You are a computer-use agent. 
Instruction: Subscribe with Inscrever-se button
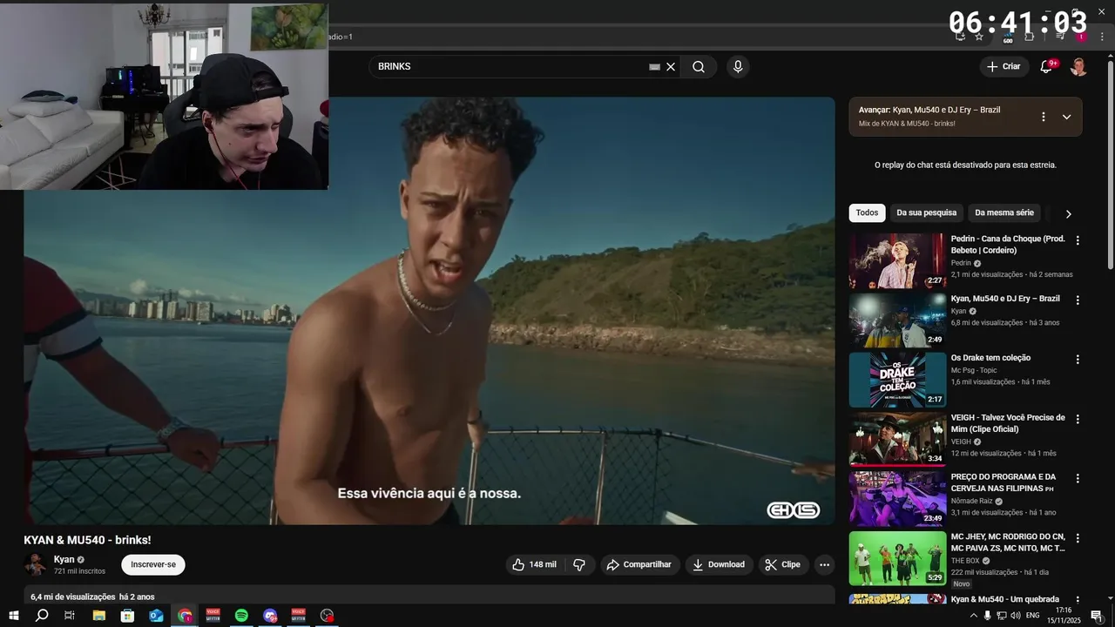tap(153, 564)
